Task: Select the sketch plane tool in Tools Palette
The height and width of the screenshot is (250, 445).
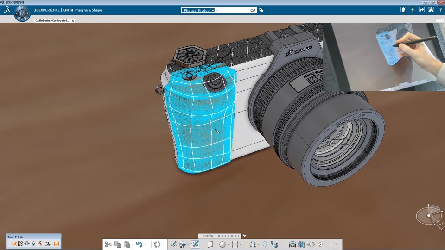Action: tap(48, 244)
